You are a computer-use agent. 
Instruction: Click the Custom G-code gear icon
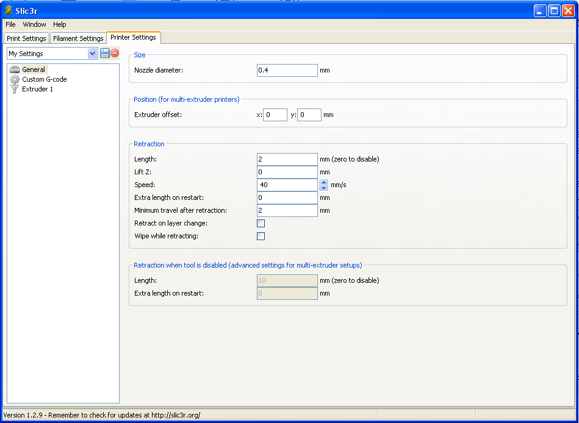pyautogui.click(x=15, y=79)
